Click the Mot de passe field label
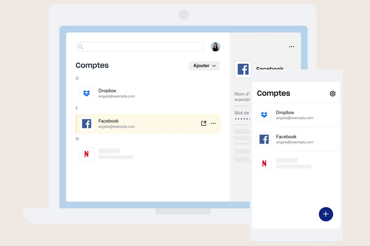 point(242,113)
